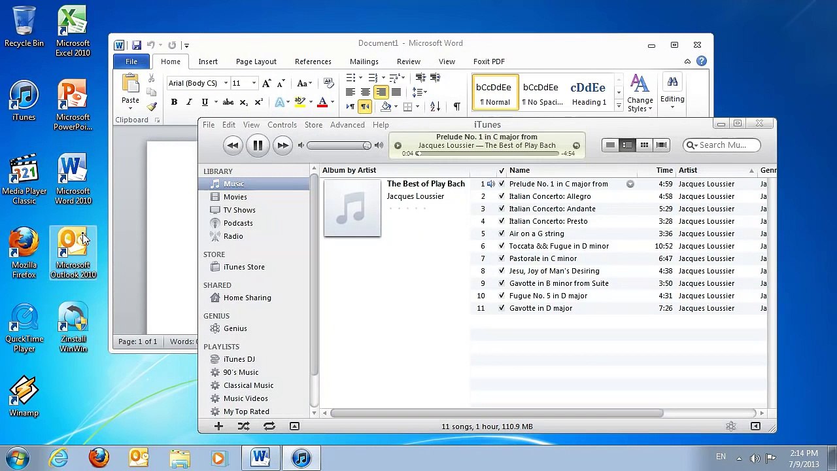This screenshot has height=471, width=837.
Task: Click the Genius icon at bottom right of iTunes
Action: click(730, 426)
